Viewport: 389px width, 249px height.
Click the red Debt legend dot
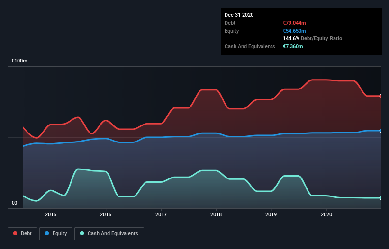point(15,233)
